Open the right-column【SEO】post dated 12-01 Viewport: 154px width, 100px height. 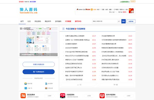[114, 56]
